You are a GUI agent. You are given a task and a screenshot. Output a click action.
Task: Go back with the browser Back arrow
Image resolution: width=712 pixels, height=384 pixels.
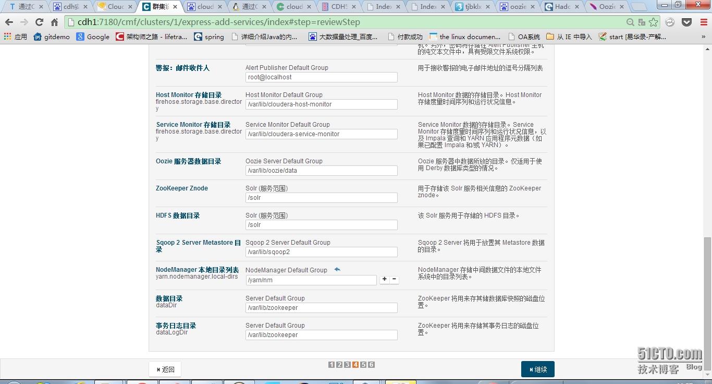[x=9, y=22]
